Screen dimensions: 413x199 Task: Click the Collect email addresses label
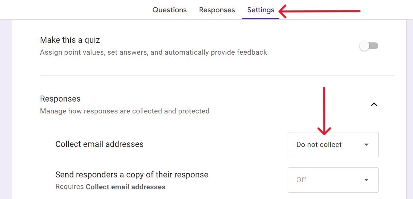coord(99,144)
